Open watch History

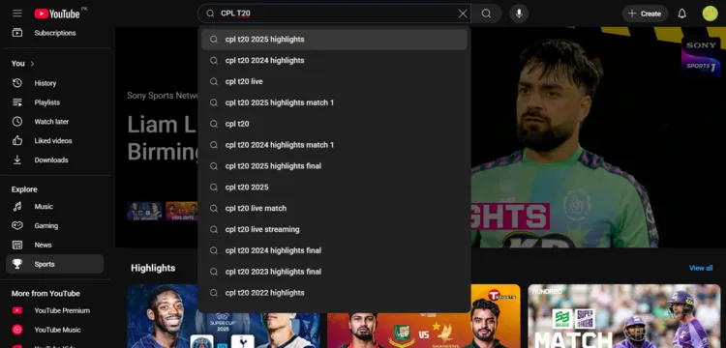pyautogui.click(x=54, y=83)
